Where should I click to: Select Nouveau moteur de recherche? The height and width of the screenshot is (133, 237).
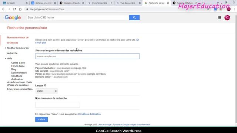coord(18,40)
